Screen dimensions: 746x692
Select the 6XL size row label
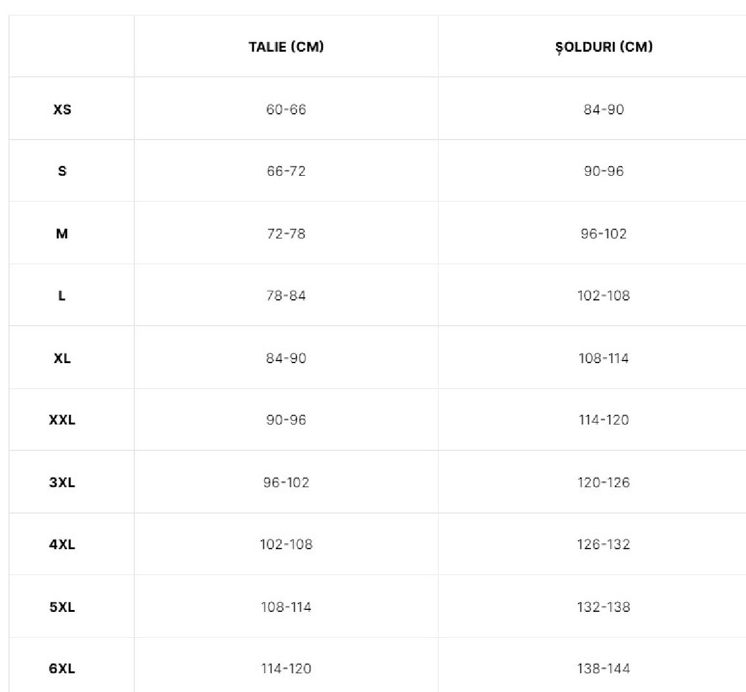62,669
